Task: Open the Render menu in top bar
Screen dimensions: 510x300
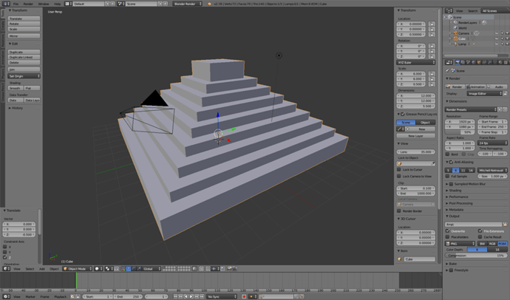Action: (x=28, y=4)
